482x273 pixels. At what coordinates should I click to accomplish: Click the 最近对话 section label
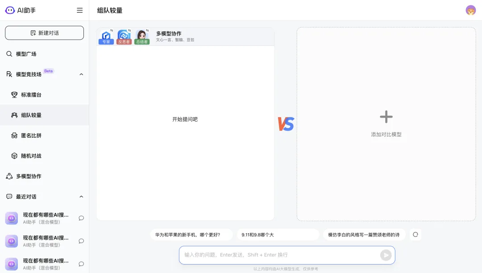(26, 196)
